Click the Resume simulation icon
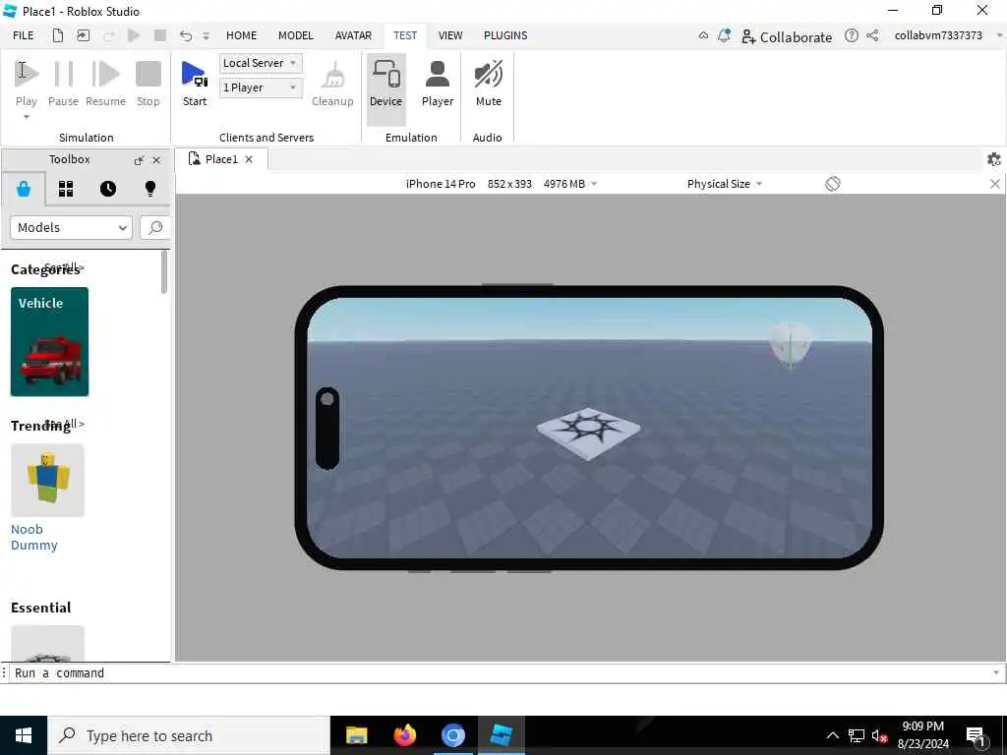 (105, 75)
